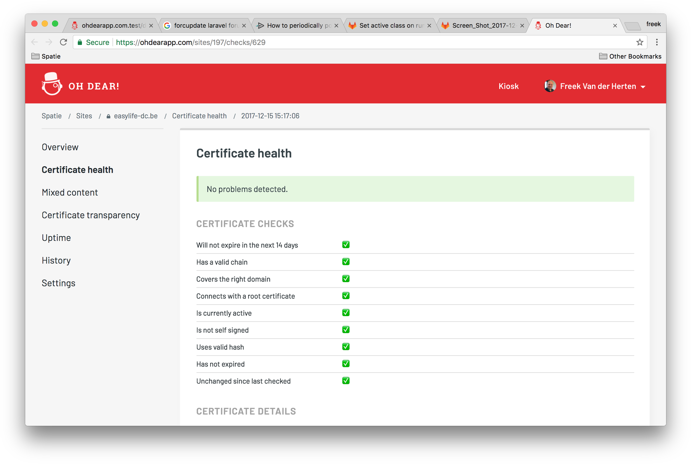The image size is (691, 464).
Task: Click the browser back arrow
Action: point(34,42)
